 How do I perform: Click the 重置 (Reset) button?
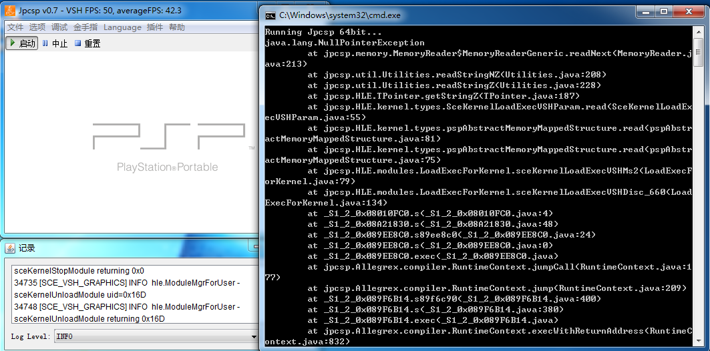coord(87,43)
